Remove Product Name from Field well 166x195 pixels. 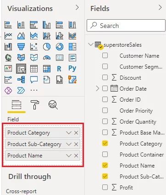pyautogui.click(x=76, y=156)
